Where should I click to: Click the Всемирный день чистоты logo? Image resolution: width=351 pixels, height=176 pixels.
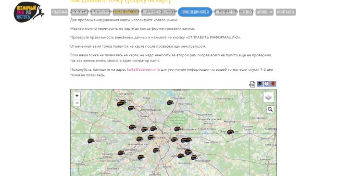[28, 12]
